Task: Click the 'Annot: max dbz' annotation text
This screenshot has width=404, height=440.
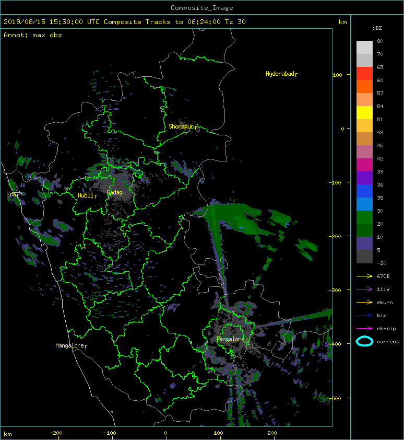Action: tap(33, 35)
